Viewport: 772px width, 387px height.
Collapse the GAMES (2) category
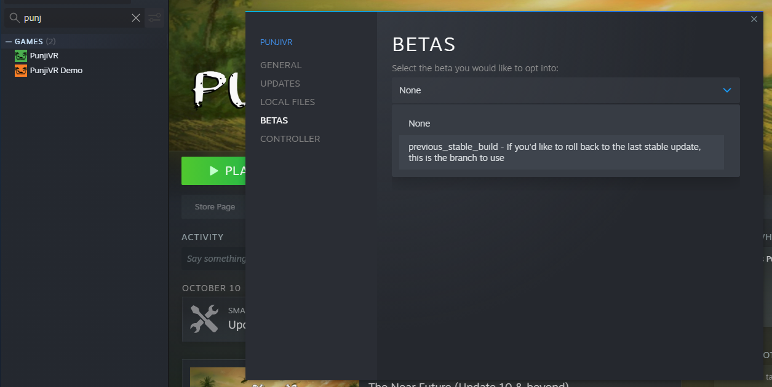9,42
